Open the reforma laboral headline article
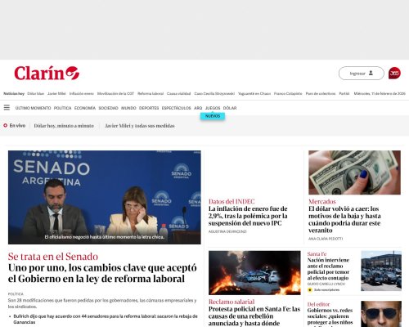This screenshot has width=409, height=327. (x=102, y=273)
